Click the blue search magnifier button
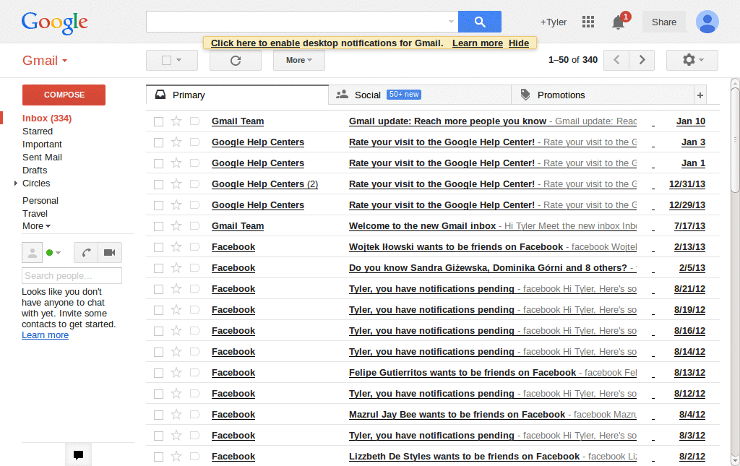 [x=480, y=22]
